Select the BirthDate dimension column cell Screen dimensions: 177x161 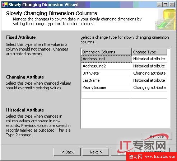tap(107, 73)
